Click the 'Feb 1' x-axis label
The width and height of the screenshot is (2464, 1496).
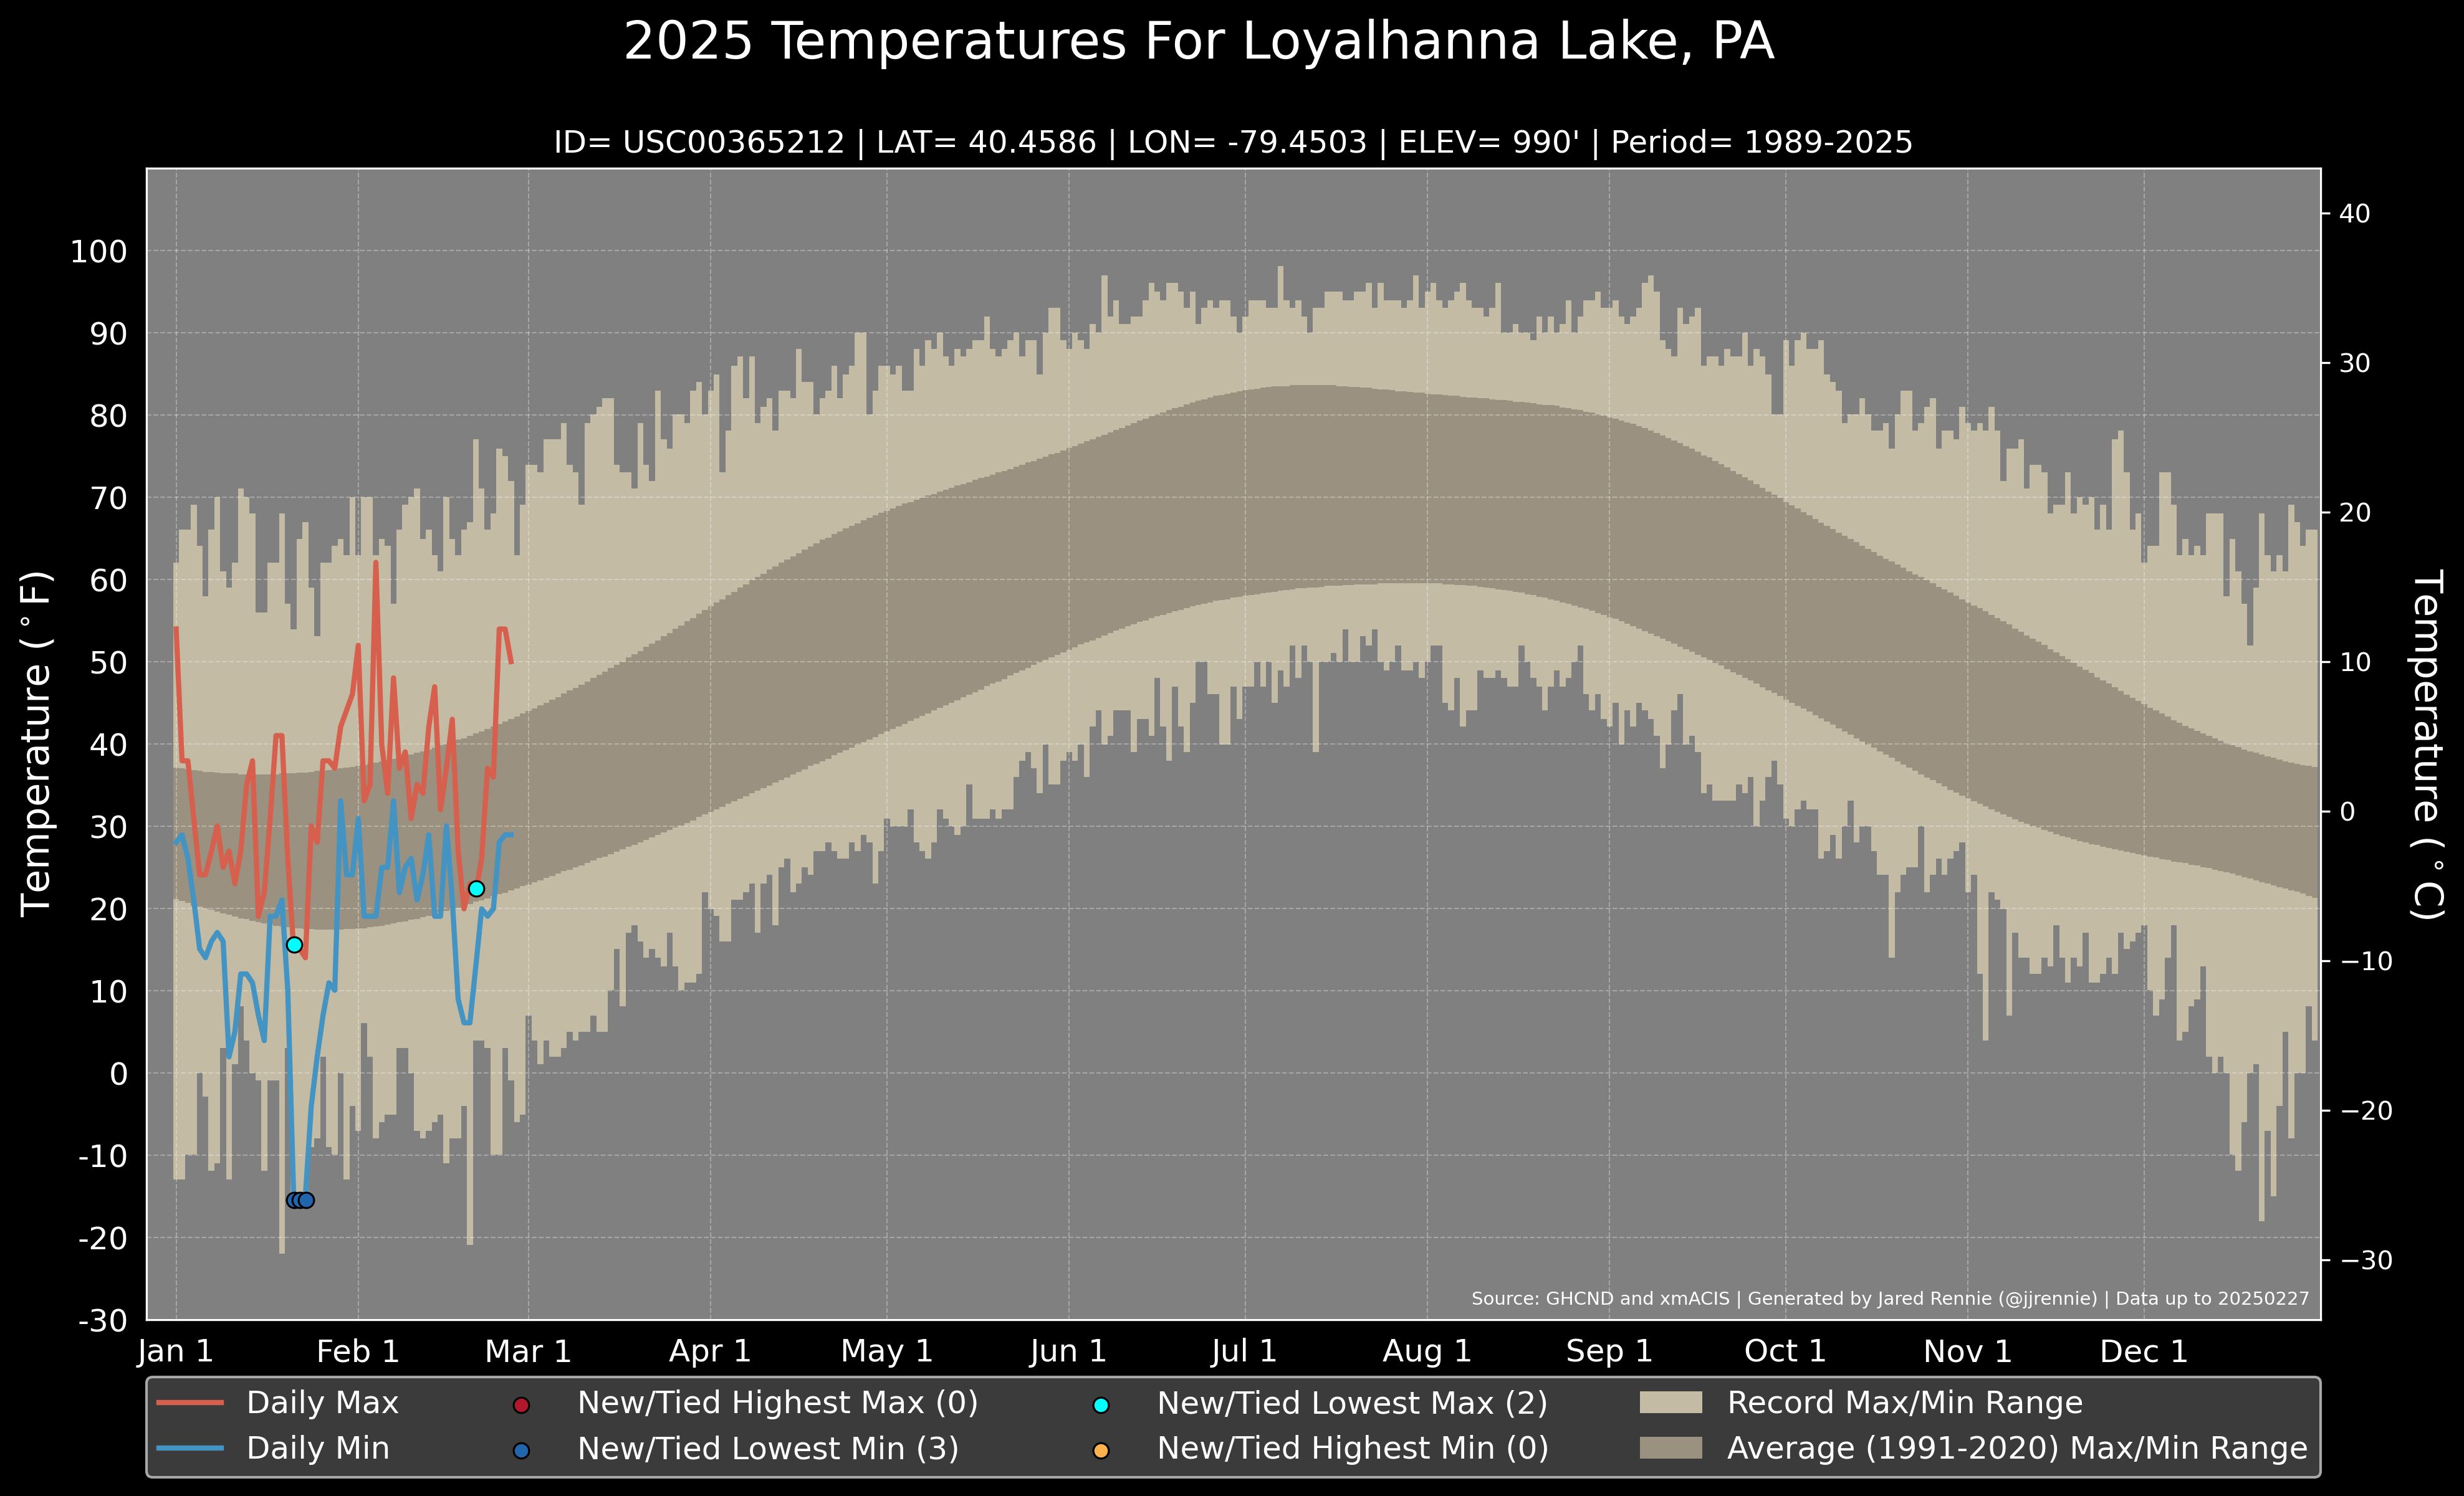point(358,1352)
